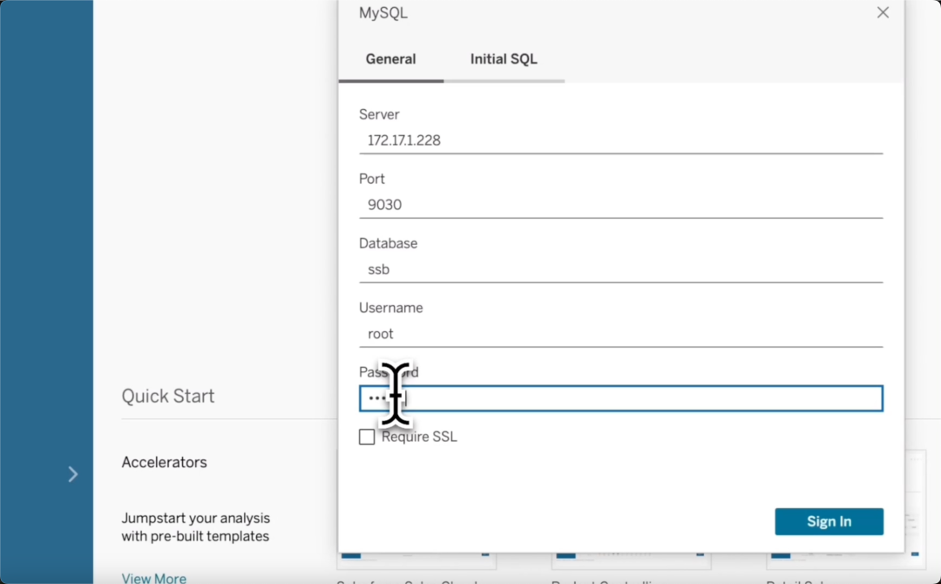The image size is (941, 584).
Task: Click the Username label
Action: click(390, 308)
